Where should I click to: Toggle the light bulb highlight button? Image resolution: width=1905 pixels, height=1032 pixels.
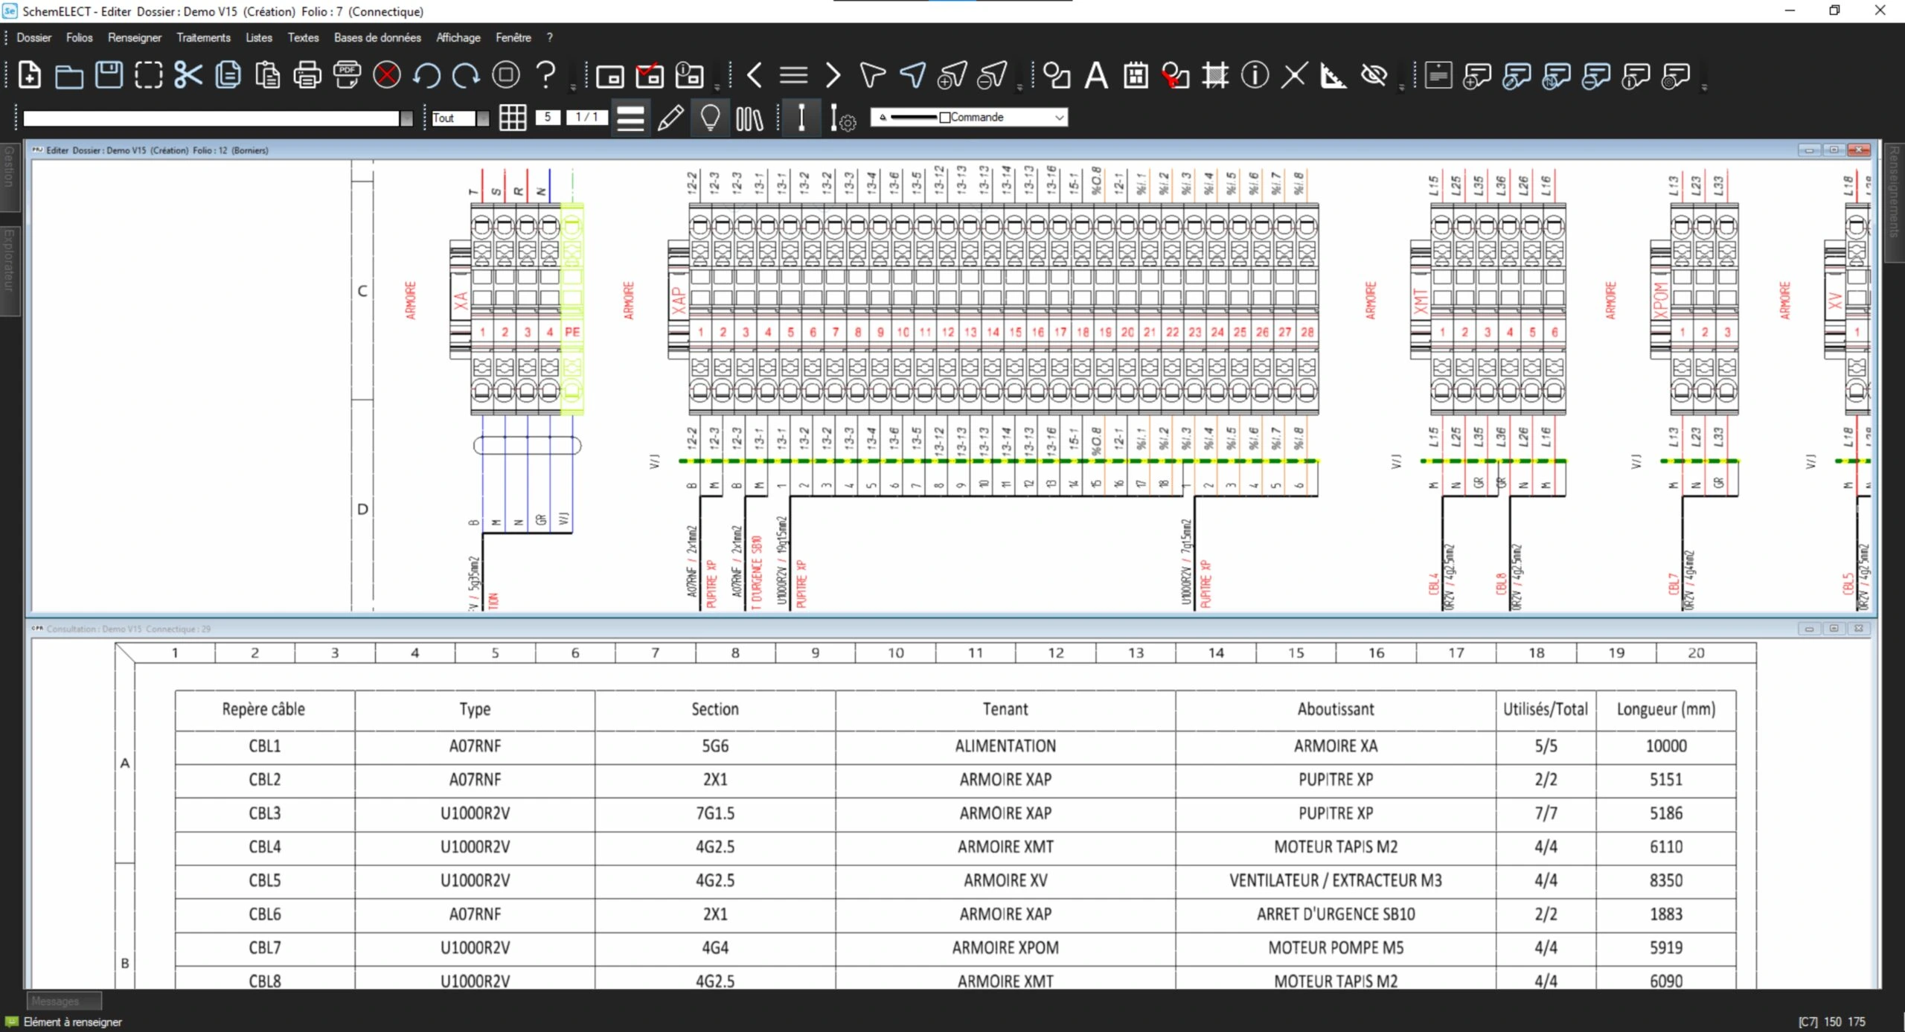point(710,118)
